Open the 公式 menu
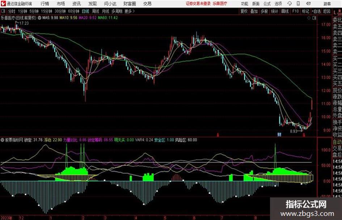The image size is (342, 220). click(267, 4)
